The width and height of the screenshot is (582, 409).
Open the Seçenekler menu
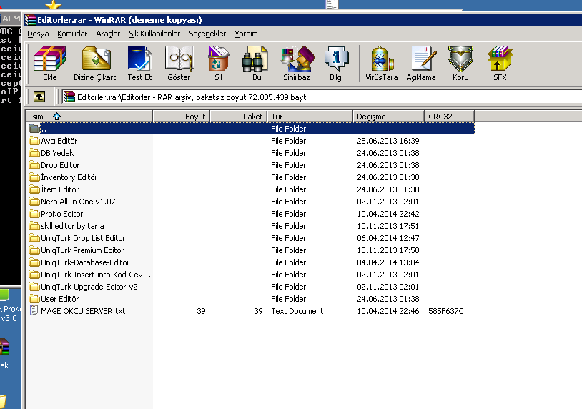coord(207,34)
